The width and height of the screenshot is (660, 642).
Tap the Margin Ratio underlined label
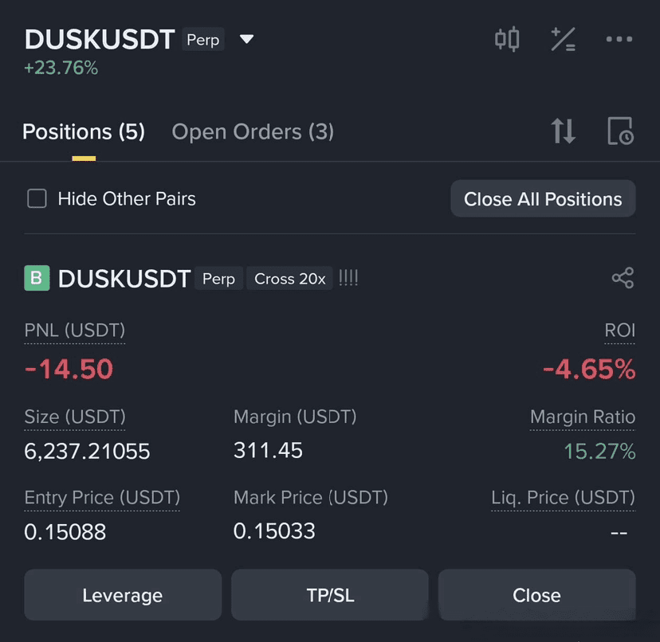coord(583,417)
